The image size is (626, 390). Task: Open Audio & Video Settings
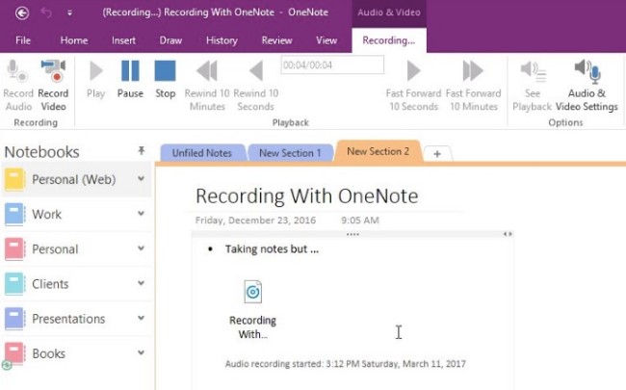(587, 85)
